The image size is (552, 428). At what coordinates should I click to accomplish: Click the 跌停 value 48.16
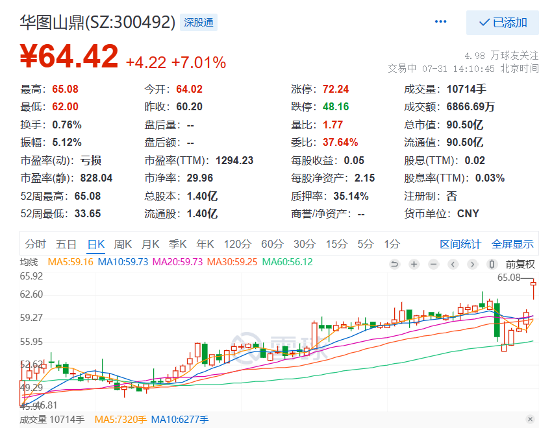pyautogui.click(x=336, y=107)
